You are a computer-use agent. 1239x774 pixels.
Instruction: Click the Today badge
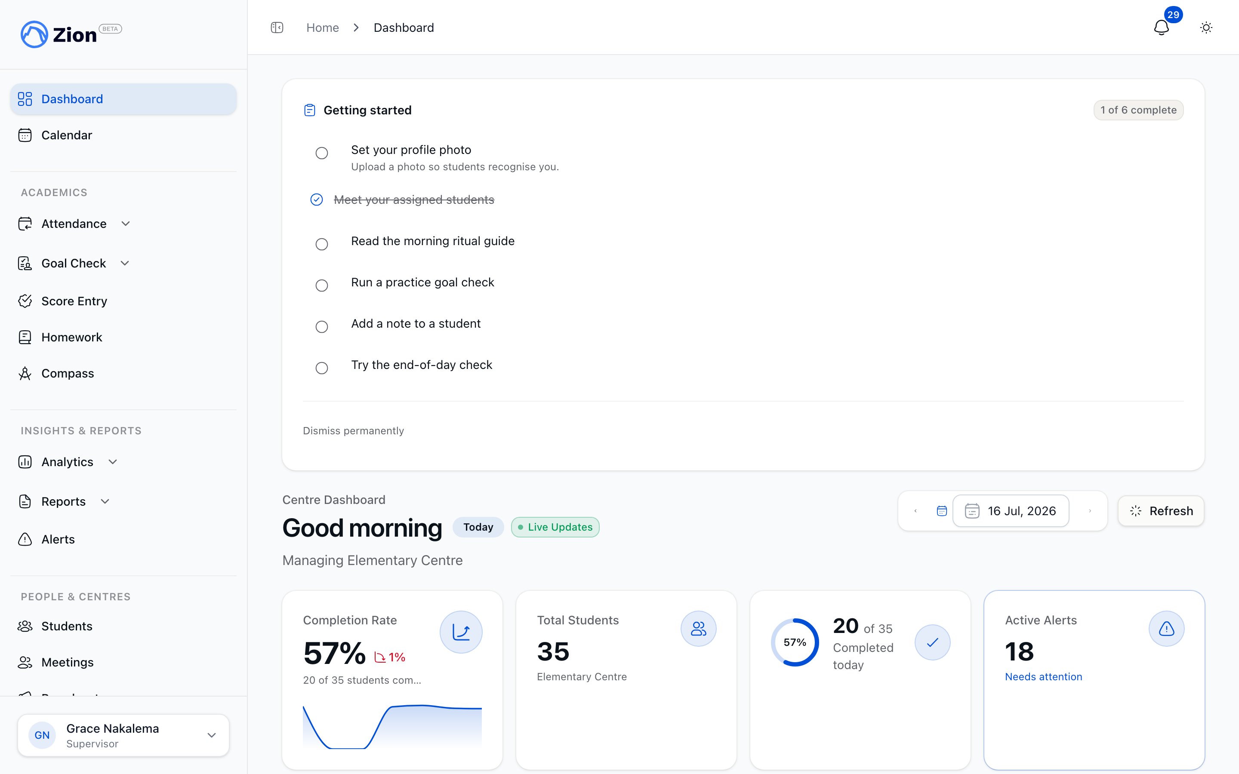(x=478, y=527)
